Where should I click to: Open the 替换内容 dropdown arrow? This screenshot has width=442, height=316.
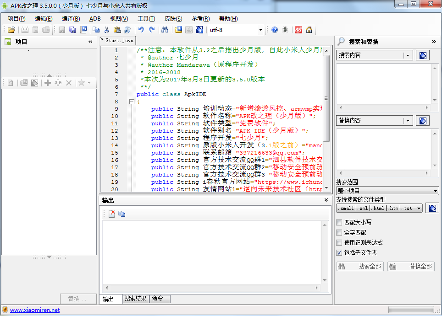pyautogui.click(x=408, y=121)
